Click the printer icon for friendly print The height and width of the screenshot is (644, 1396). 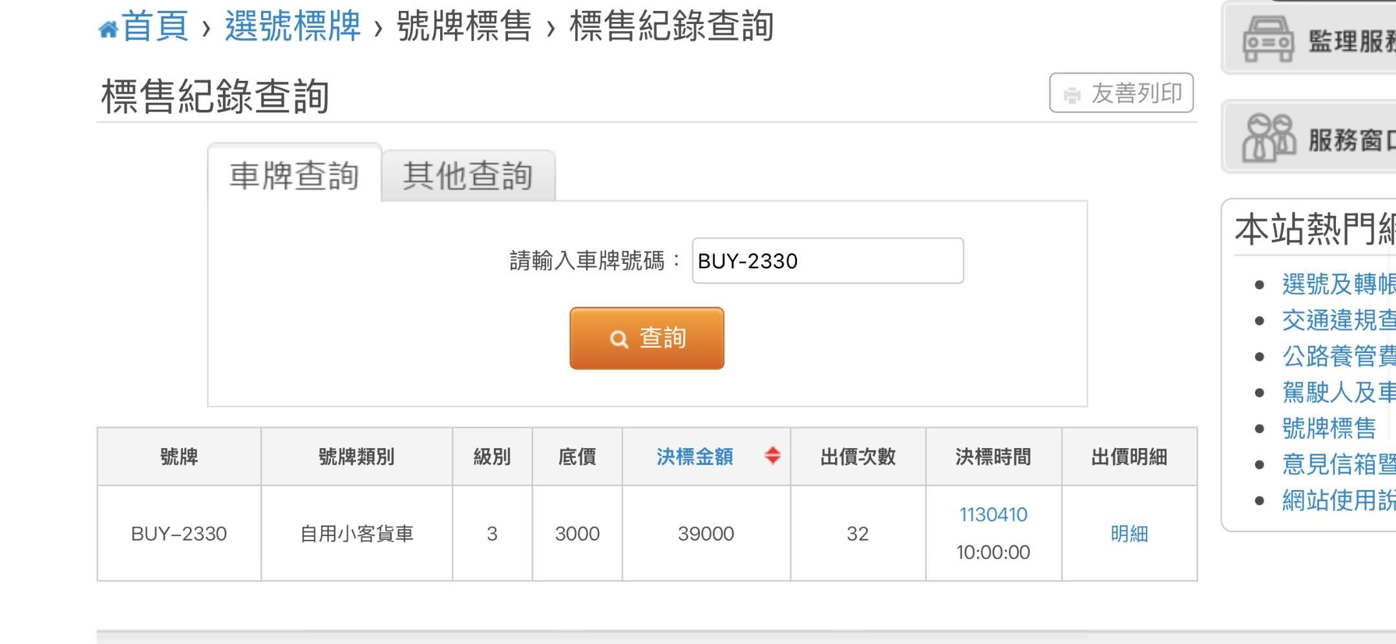(x=1072, y=95)
